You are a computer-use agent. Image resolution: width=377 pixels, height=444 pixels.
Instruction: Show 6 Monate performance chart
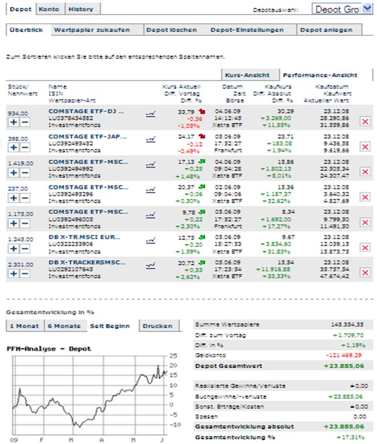coord(65,326)
